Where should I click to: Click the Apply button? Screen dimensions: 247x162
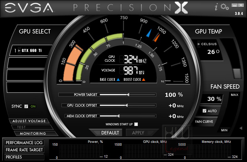(141, 133)
